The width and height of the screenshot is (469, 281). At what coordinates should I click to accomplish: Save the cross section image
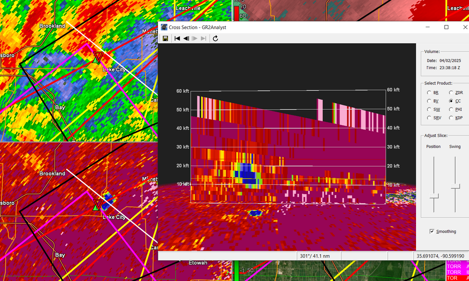[x=166, y=38]
